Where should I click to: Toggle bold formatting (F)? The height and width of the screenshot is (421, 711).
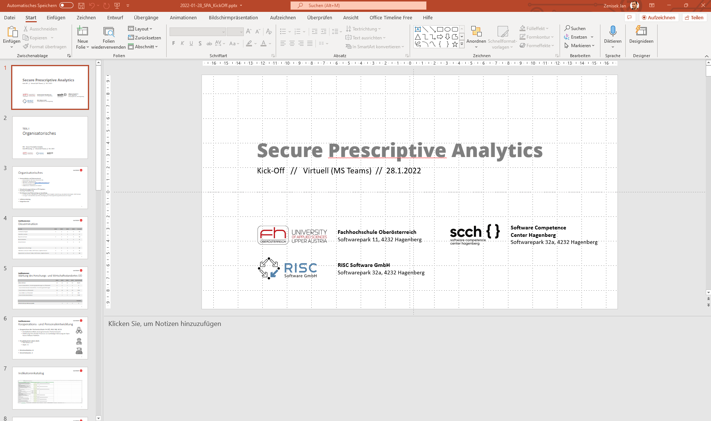pos(173,43)
